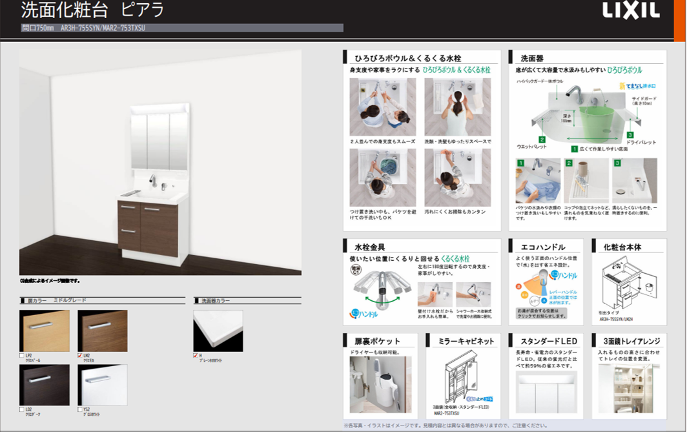Select the スタンダードLED section heading

pos(546,341)
